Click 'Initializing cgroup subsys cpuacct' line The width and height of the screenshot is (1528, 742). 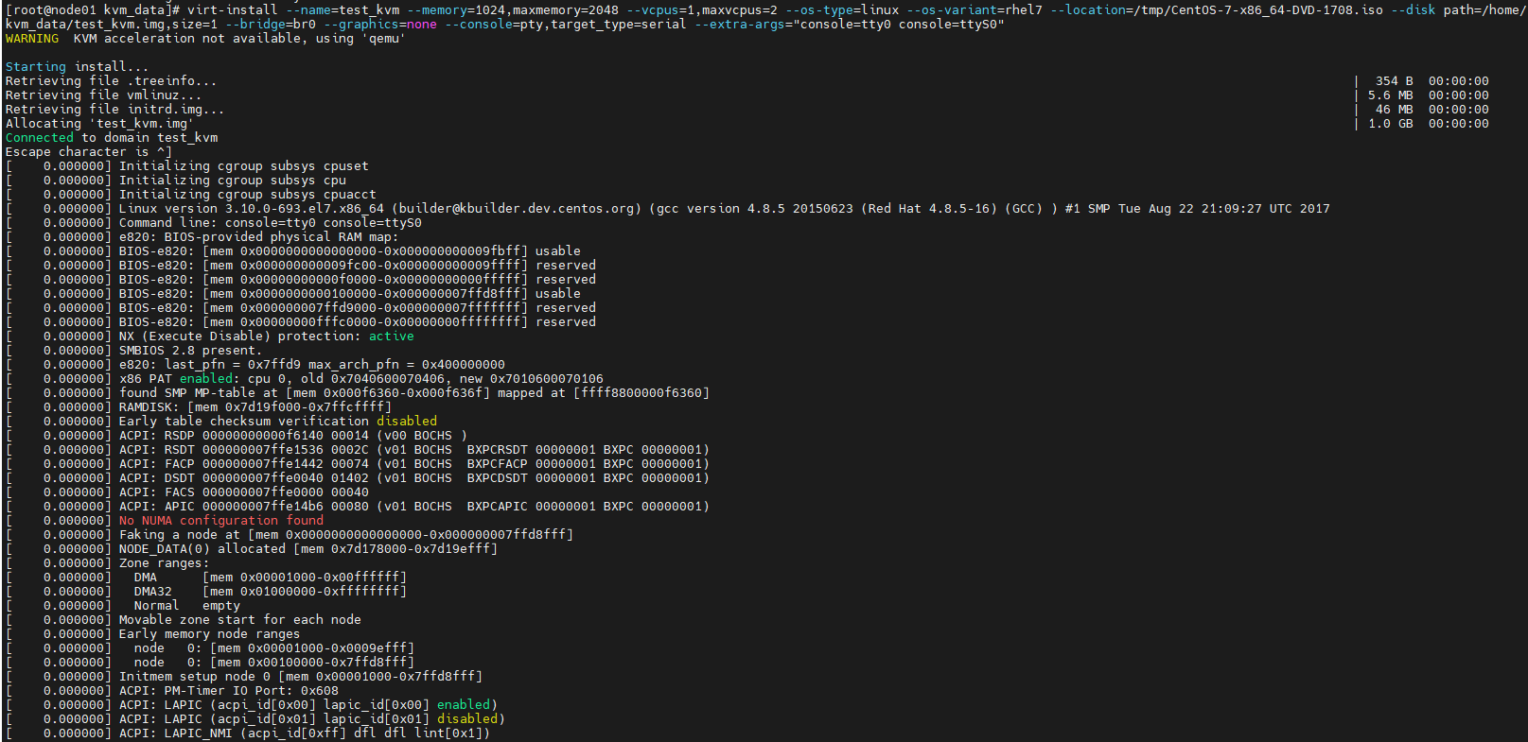(191, 194)
